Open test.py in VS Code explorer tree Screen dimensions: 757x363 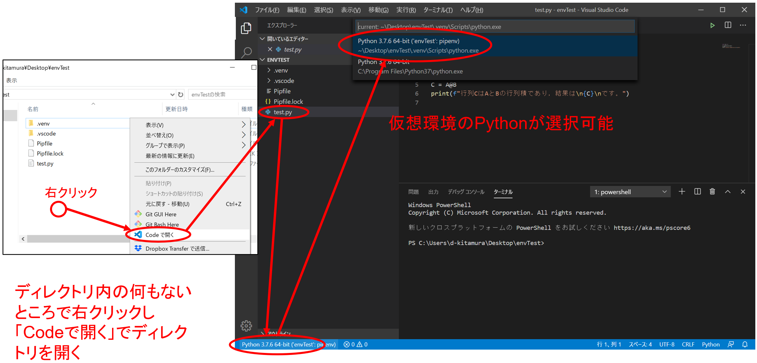(x=283, y=112)
